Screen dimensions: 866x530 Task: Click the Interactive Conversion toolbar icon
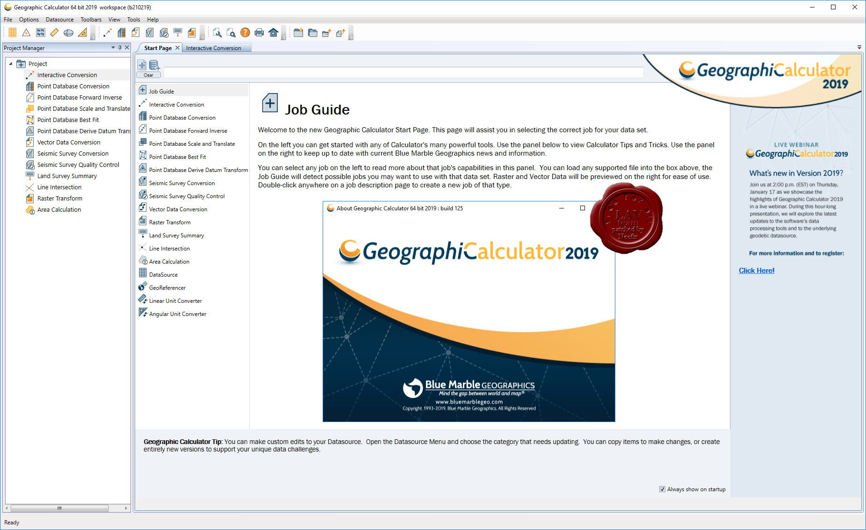tap(108, 32)
